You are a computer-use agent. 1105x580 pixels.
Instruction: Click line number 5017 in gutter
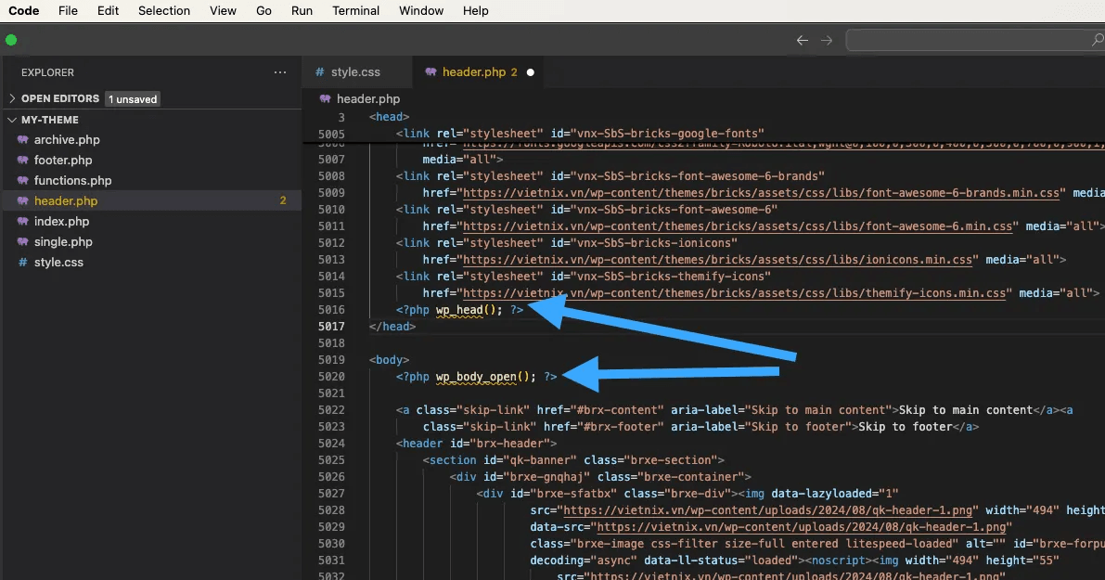click(x=331, y=327)
